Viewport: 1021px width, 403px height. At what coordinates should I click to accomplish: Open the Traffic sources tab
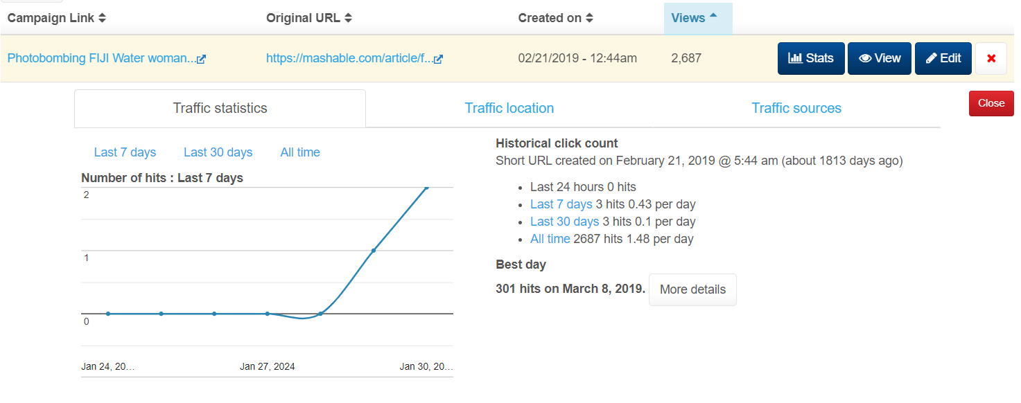796,108
